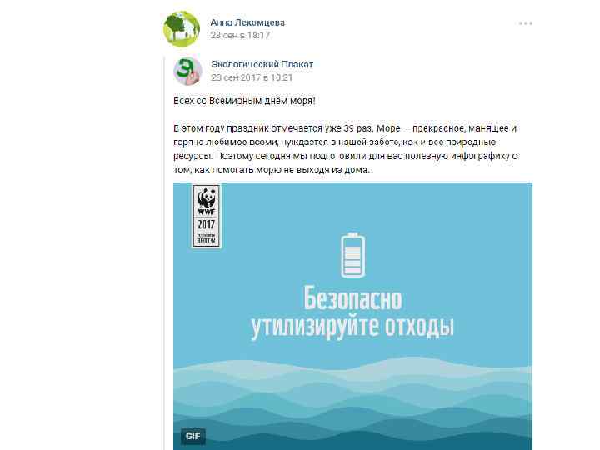Click the утилизируйте отходы text line in the GIF
Image resolution: width=600 pixels, height=450 pixels.
pos(352,327)
